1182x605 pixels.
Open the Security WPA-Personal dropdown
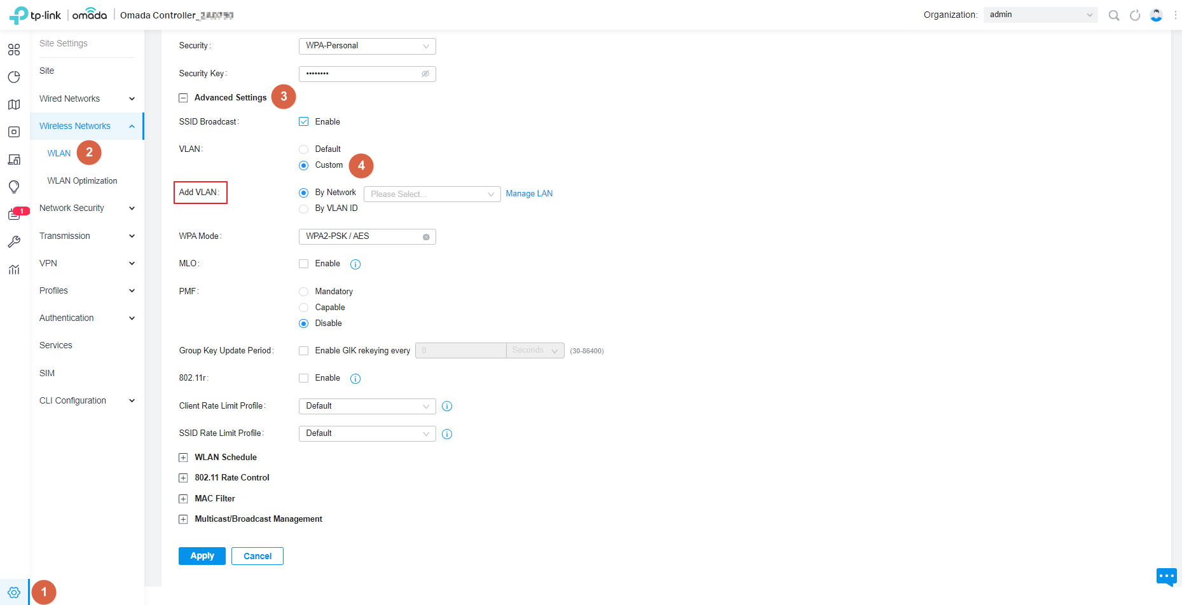pos(368,46)
